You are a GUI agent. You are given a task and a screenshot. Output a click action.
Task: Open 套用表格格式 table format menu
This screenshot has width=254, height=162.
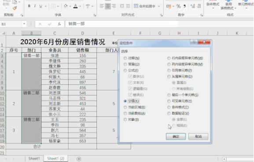tap(228, 5)
